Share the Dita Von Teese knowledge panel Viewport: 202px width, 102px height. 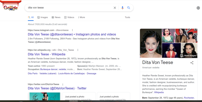(x=192, y=63)
